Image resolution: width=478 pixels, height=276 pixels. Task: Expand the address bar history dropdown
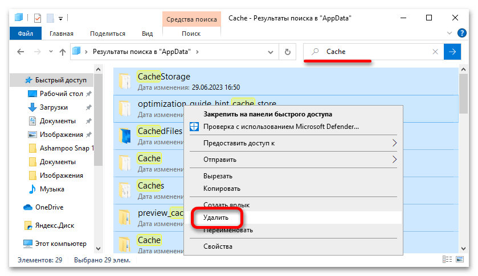[x=275, y=52]
